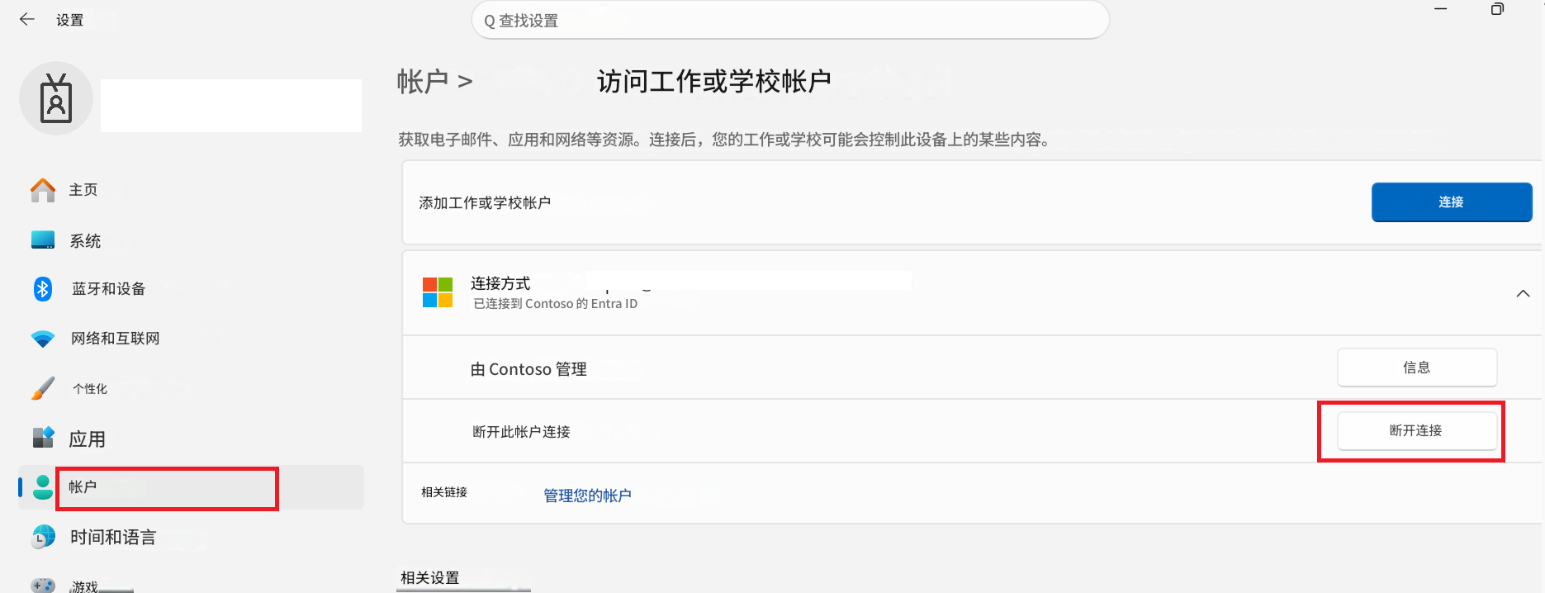Open 系统 settings page
This screenshot has height=593, width=1545.
(x=85, y=241)
